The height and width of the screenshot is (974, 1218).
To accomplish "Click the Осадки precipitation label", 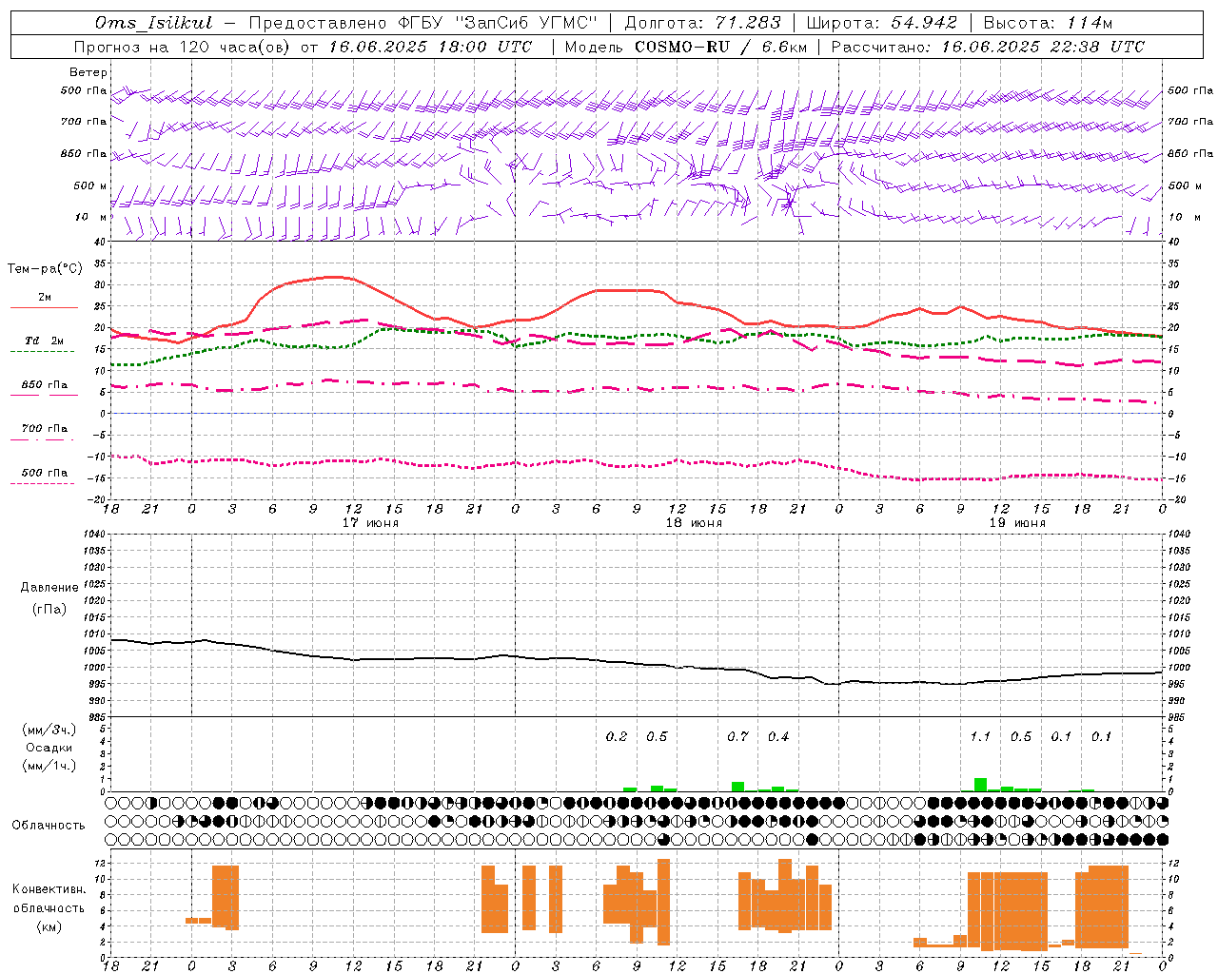I will pyautogui.click(x=49, y=748).
